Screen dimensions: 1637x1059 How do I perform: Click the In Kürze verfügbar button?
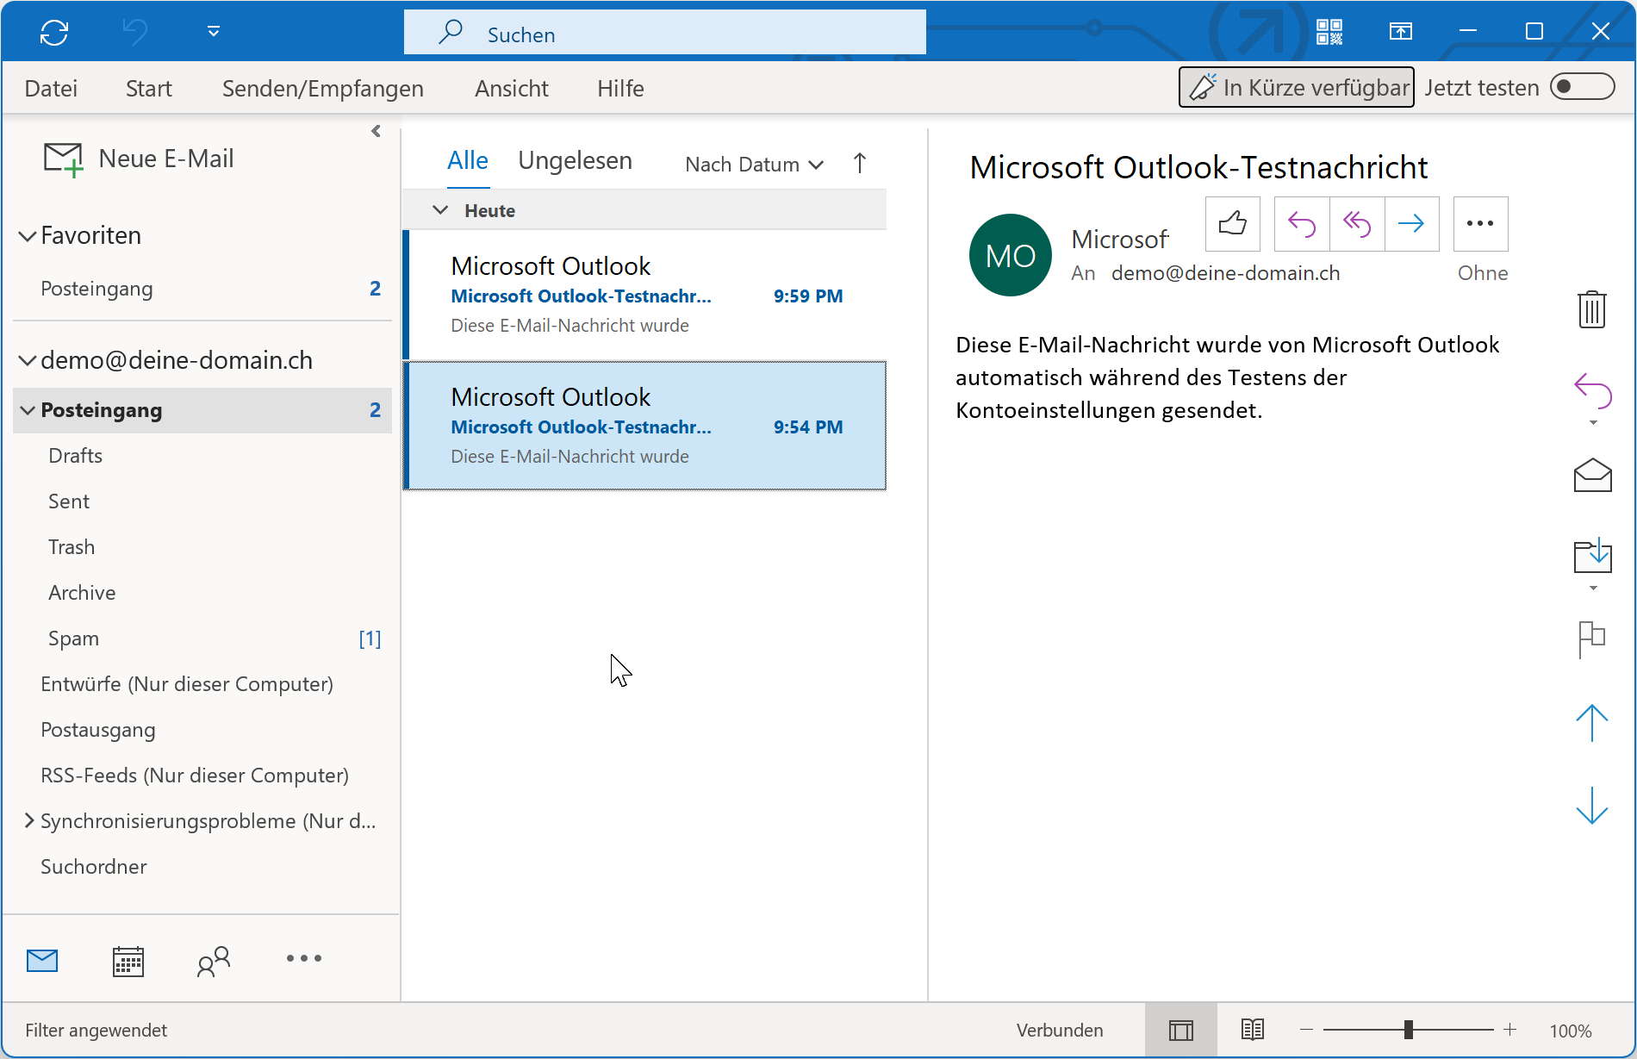point(1297,87)
